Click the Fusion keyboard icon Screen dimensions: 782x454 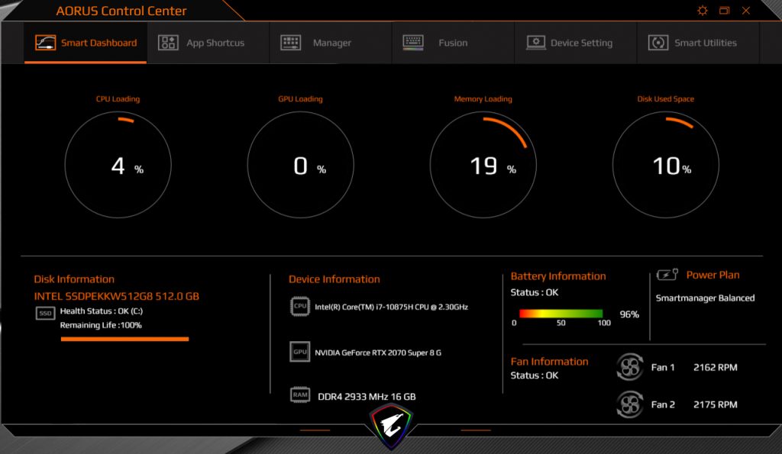(x=413, y=43)
